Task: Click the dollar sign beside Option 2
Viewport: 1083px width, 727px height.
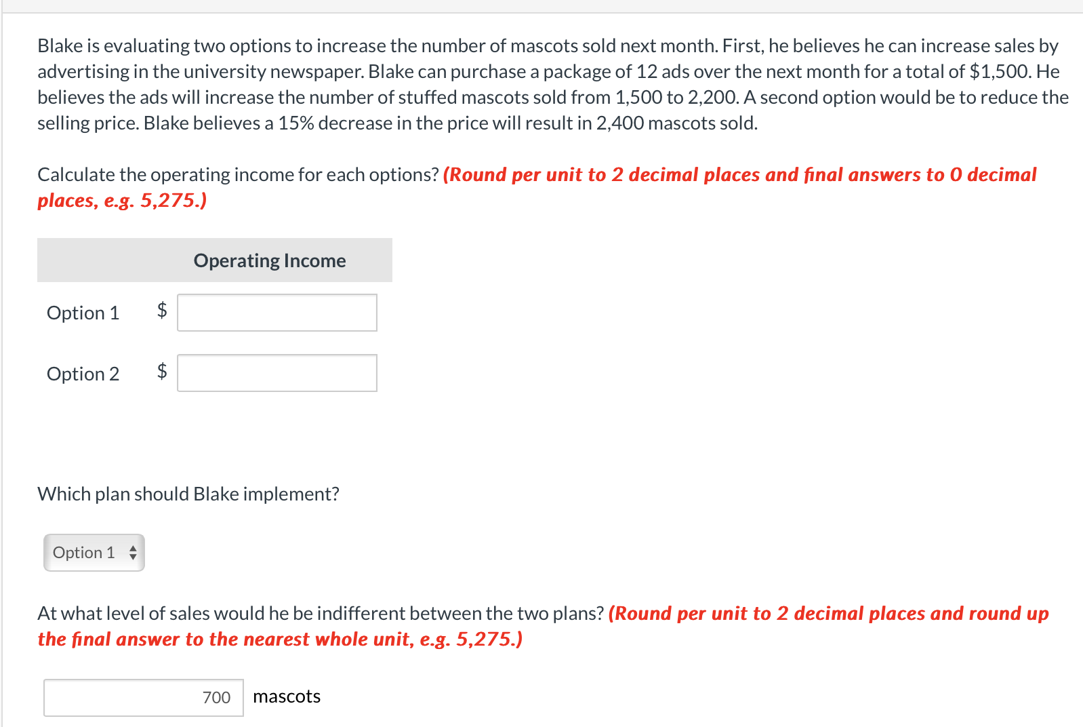Action: pyautogui.click(x=161, y=373)
